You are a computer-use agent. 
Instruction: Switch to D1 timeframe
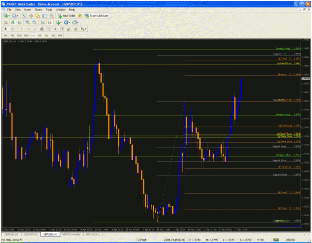coord(46,35)
